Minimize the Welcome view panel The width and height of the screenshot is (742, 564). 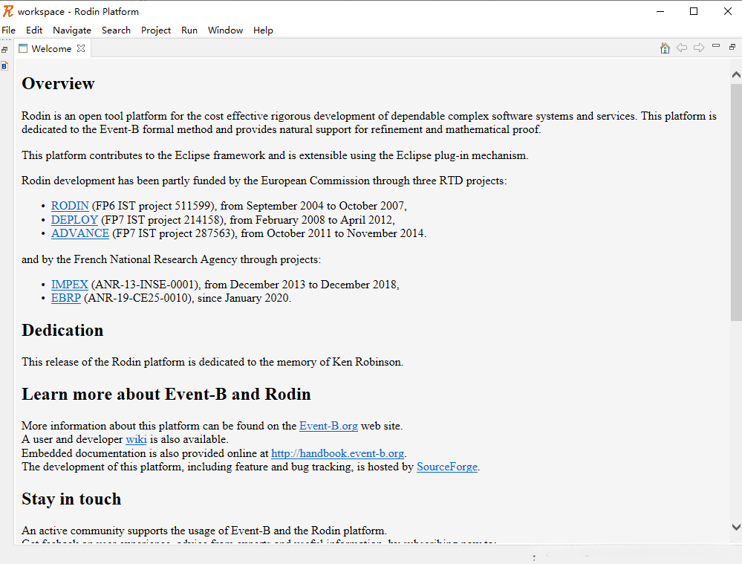(716, 46)
